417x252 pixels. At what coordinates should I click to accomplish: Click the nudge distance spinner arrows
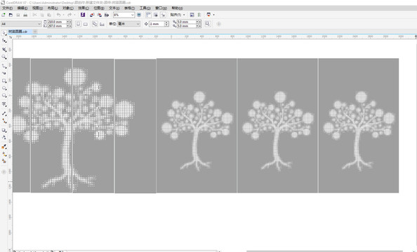[167, 24]
